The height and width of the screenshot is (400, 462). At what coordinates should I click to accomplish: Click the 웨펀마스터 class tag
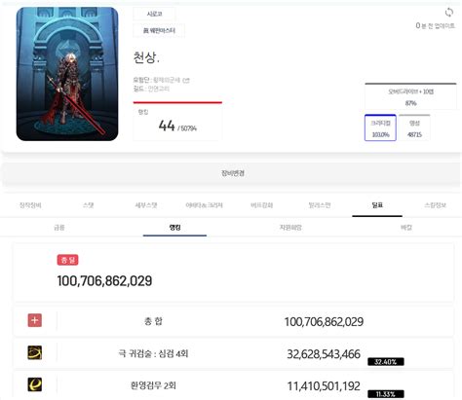(159, 30)
